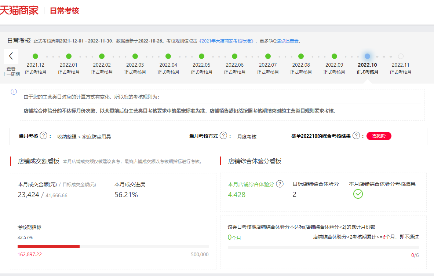Click the 月度考核 assessment method text

point(247,137)
